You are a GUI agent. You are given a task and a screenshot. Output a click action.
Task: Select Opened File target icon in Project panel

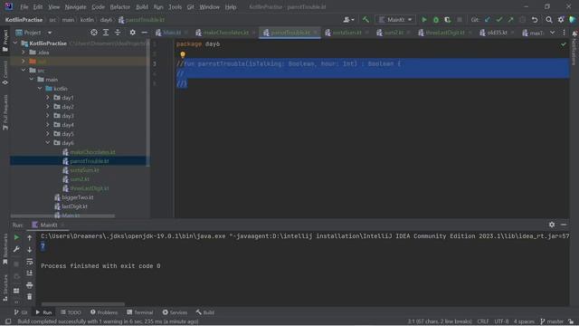tap(94, 33)
